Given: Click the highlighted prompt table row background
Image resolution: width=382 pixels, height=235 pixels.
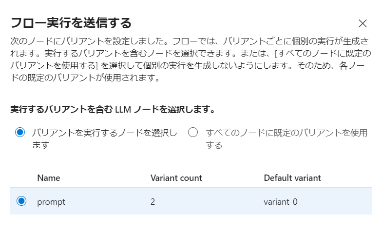Looking at the screenshot, I should point(191,201).
